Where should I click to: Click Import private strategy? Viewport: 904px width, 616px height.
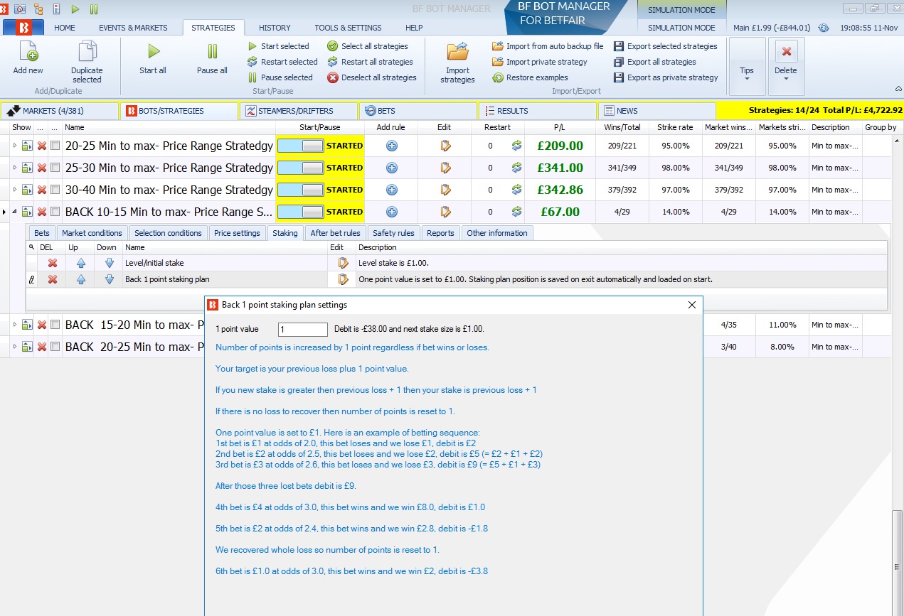[540, 62]
